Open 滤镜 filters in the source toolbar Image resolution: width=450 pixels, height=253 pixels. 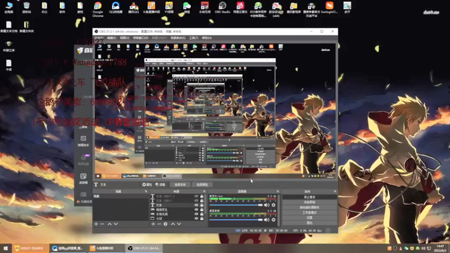click(x=160, y=185)
